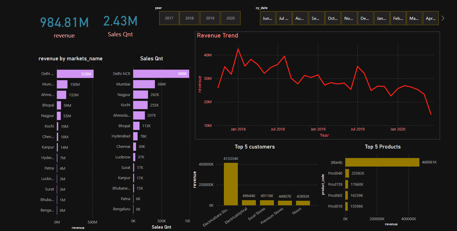Filter by year 2019

point(210,18)
